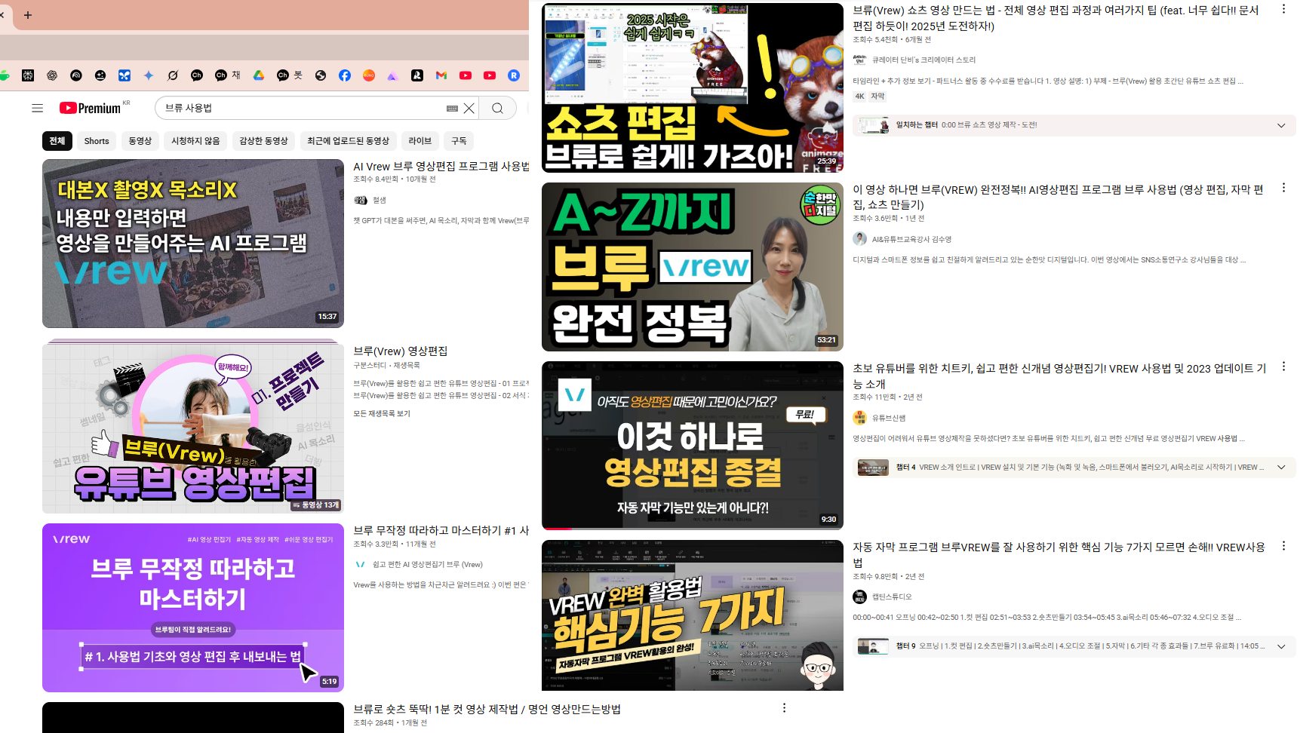The image size is (1300, 733).
Task: Open the on-screen keyboard icon in search box
Action: tap(452, 108)
